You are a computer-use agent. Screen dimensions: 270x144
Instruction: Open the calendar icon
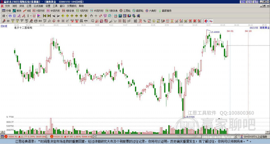point(115,16)
